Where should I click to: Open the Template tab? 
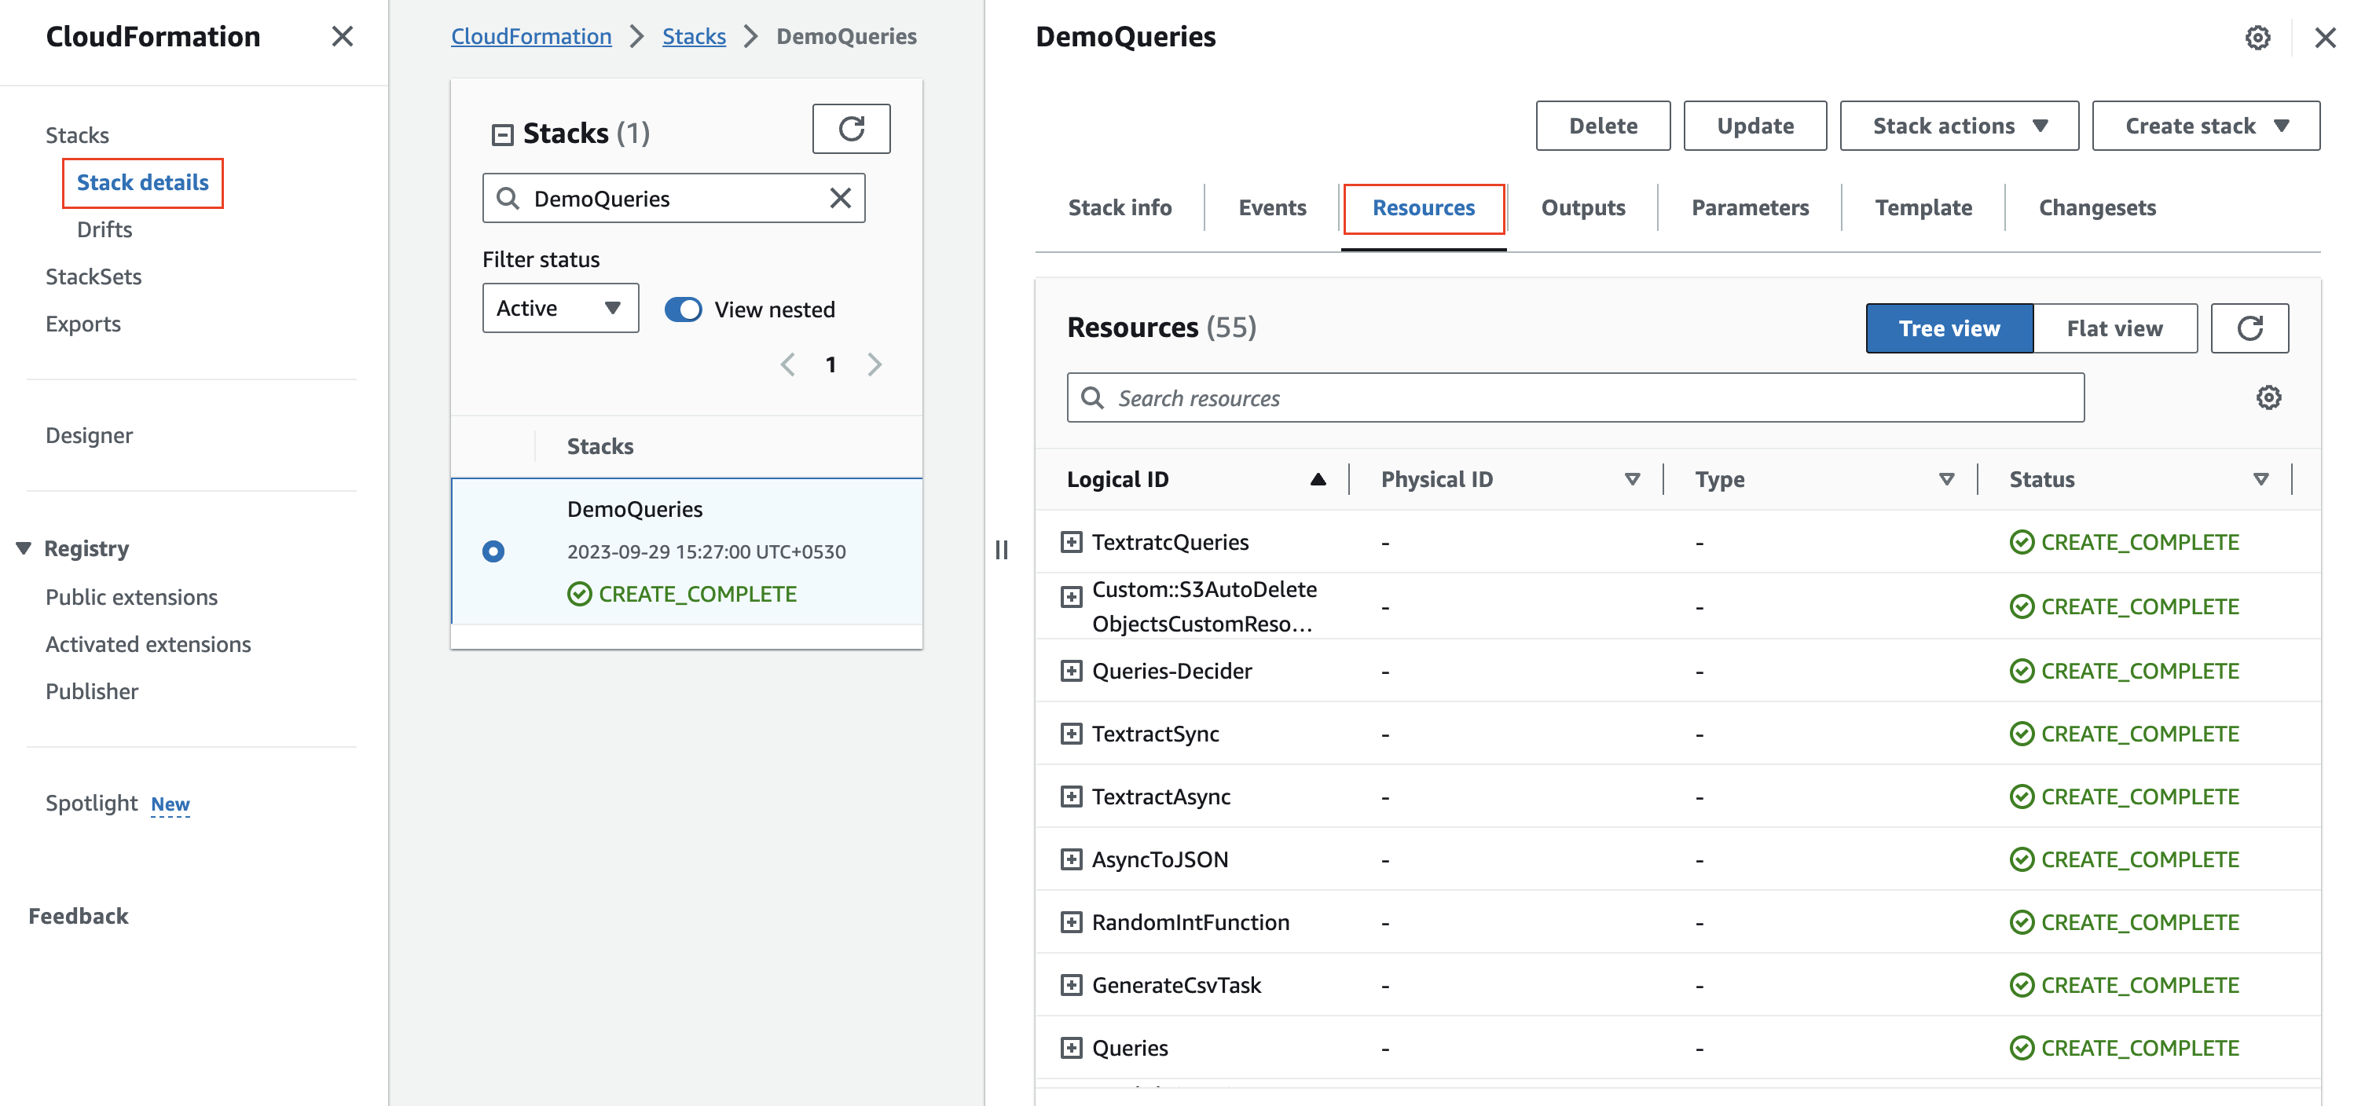coord(1923,207)
